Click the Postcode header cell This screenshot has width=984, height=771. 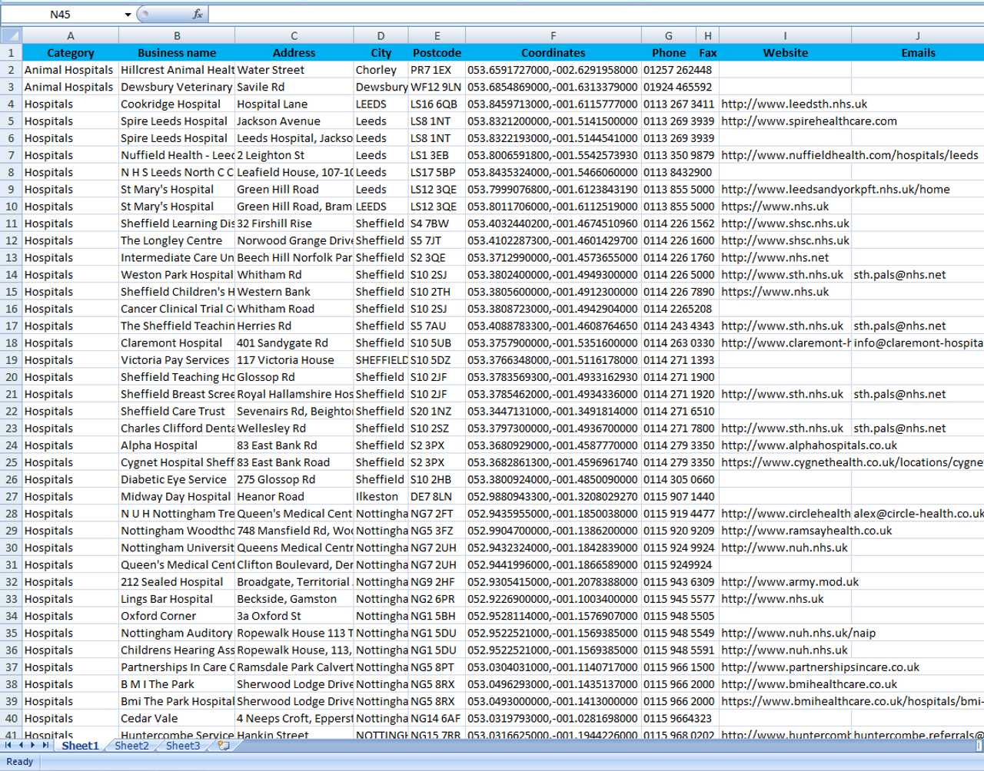pyautogui.click(x=437, y=53)
